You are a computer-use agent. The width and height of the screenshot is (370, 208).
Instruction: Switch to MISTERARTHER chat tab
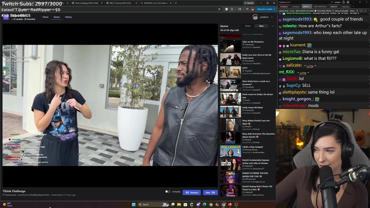[x=320, y=7]
